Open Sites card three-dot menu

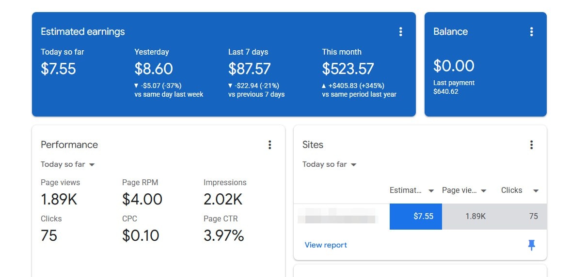[x=531, y=145]
